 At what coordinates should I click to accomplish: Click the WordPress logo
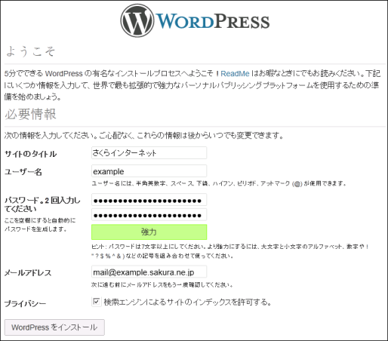[195, 21]
